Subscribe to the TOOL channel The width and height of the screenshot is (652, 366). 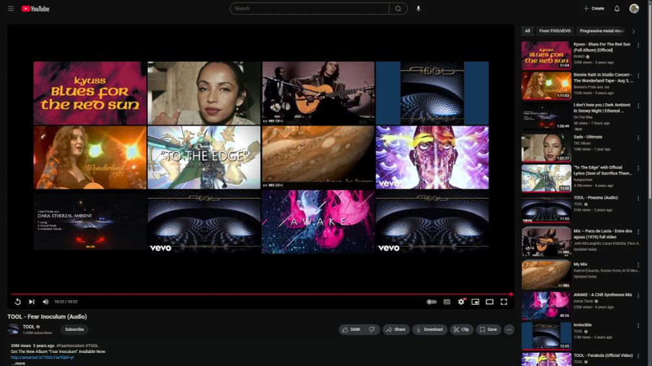(x=74, y=330)
